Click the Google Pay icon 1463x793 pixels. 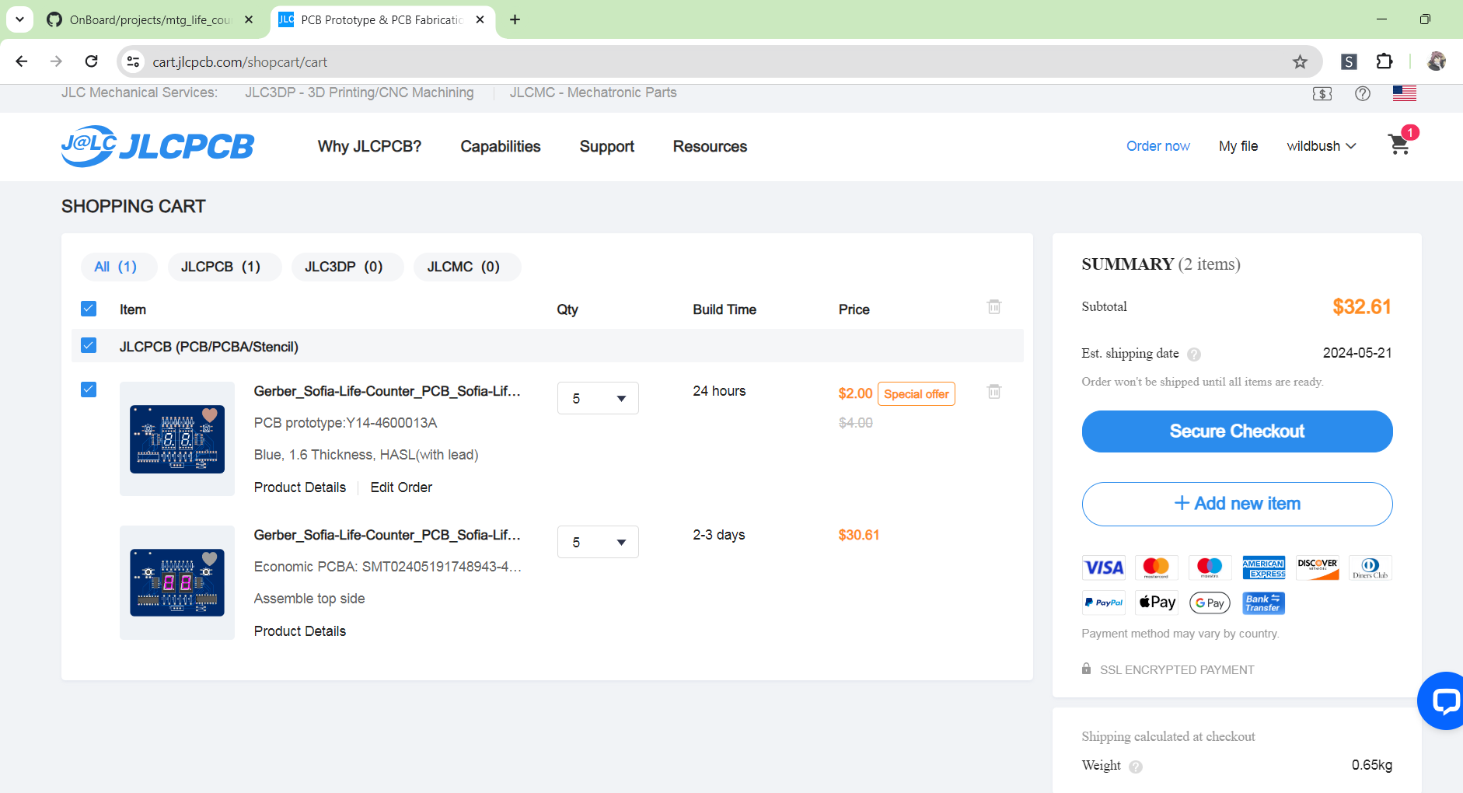pyautogui.click(x=1210, y=603)
